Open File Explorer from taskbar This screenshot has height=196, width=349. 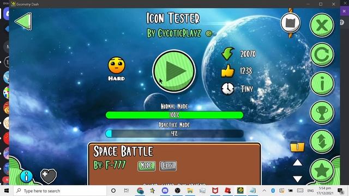pos(190,191)
